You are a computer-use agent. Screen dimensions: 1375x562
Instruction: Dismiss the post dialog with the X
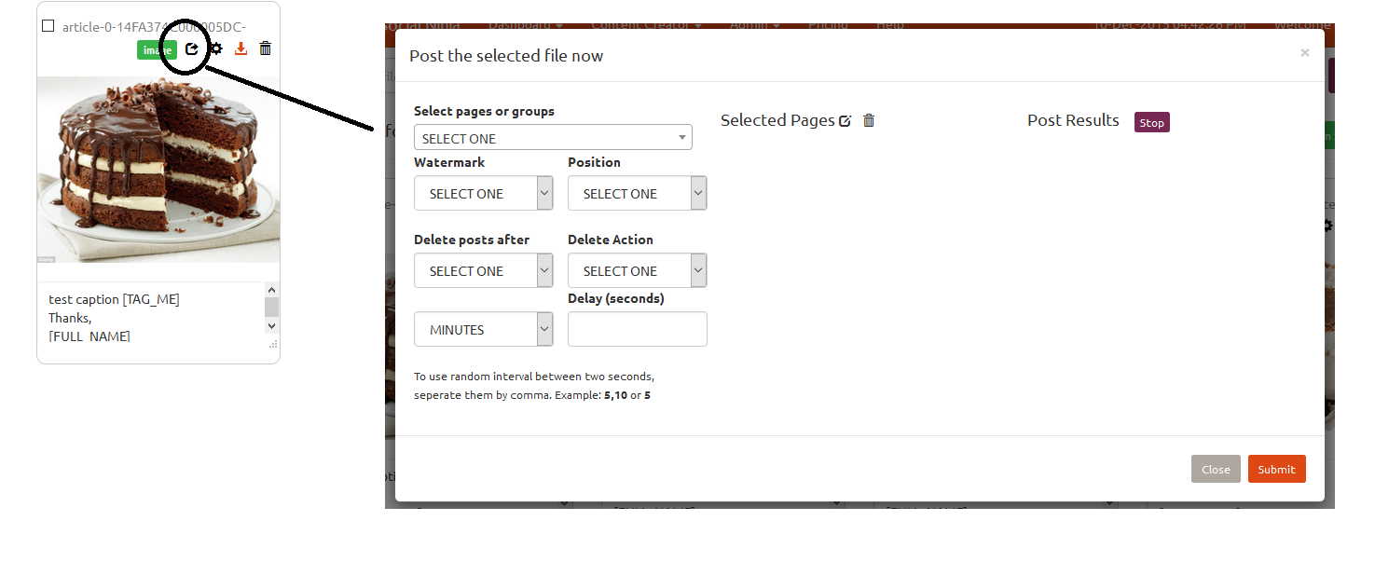(x=1304, y=53)
